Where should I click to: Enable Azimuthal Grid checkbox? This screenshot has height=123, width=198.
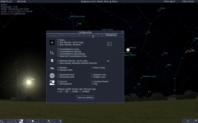tap(58, 77)
